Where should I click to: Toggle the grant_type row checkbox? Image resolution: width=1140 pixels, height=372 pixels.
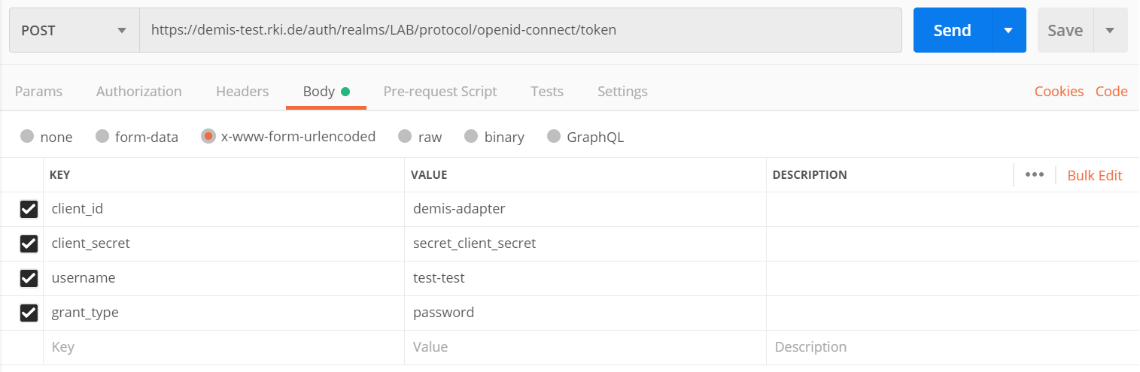[x=29, y=313]
